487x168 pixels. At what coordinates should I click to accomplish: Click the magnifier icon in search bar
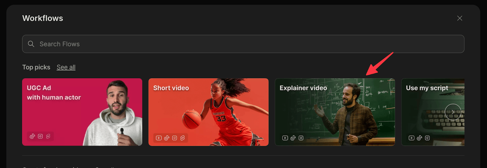[x=31, y=44]
